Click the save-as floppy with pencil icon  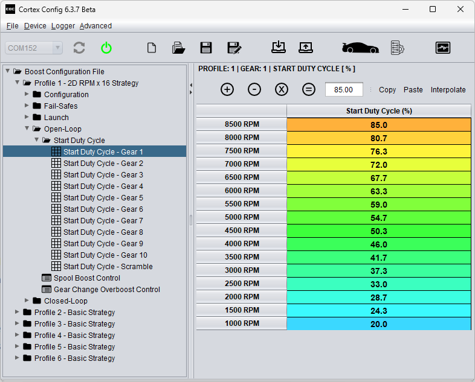(x=234, y=48)
